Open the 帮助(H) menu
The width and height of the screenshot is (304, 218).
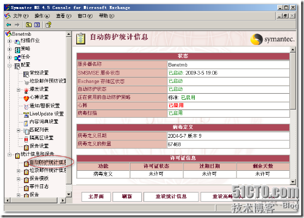click(x=107, y=16)
